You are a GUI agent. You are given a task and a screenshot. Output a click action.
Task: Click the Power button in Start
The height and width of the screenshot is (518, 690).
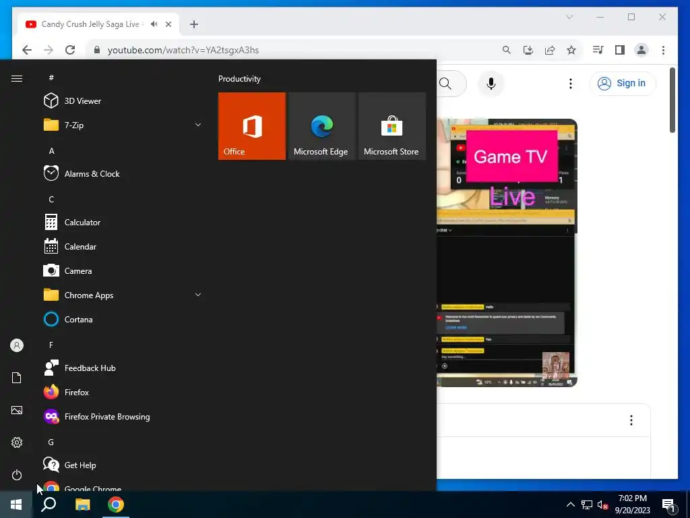[17, 475]
